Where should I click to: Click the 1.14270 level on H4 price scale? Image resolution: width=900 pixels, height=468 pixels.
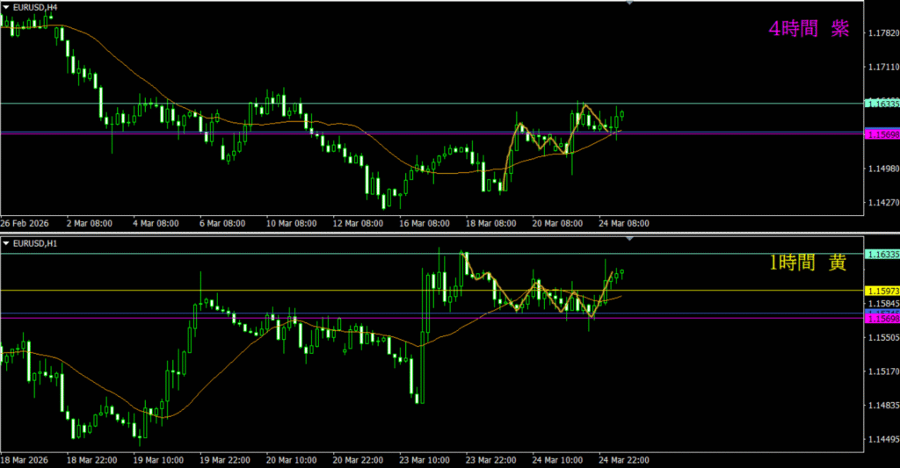[882, 202]
